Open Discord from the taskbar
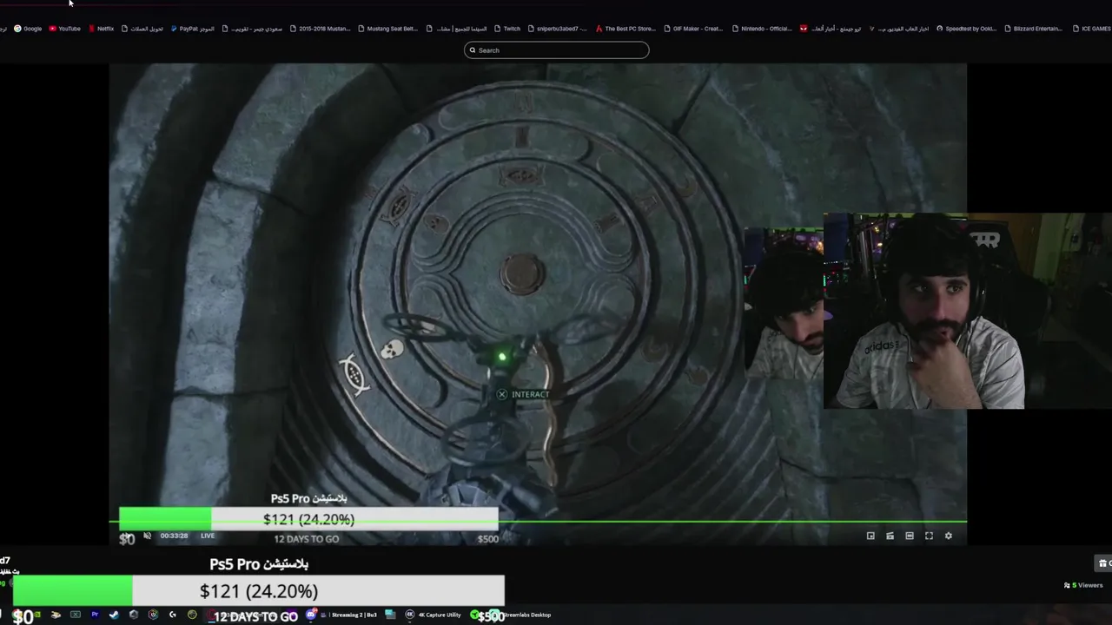This screenshot has height=625, width=1112. (x=311, y=615)
